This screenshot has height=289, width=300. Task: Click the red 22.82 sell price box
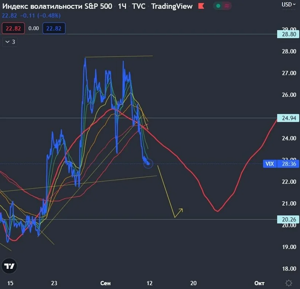point(13,28)
